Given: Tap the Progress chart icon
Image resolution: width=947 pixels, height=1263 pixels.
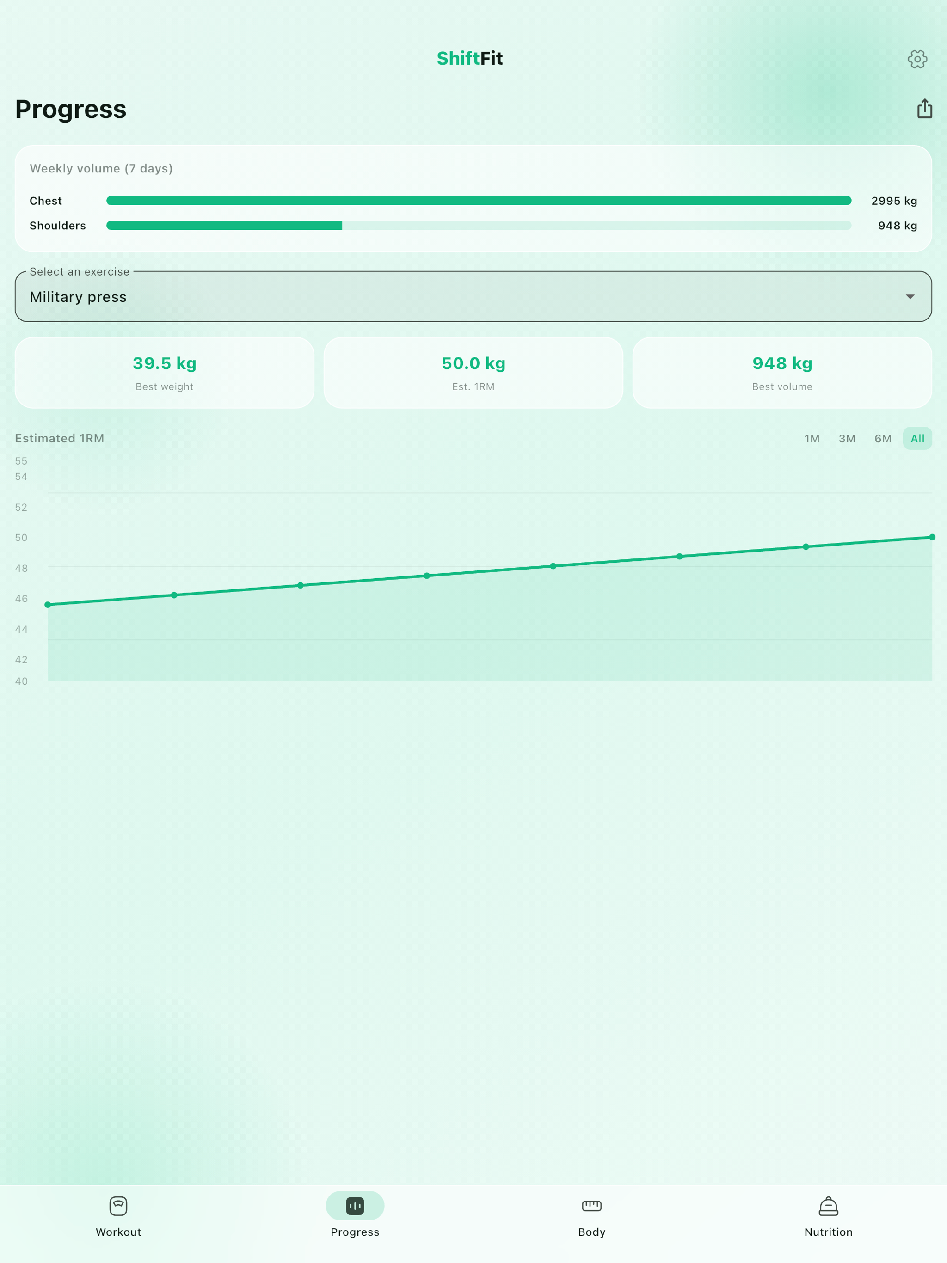Looking at the screenshot, I should 355,1206.
